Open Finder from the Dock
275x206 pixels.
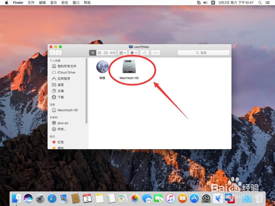click(16, 199)
